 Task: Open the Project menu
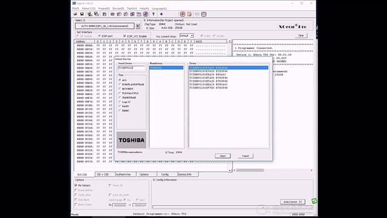(104, 8)
